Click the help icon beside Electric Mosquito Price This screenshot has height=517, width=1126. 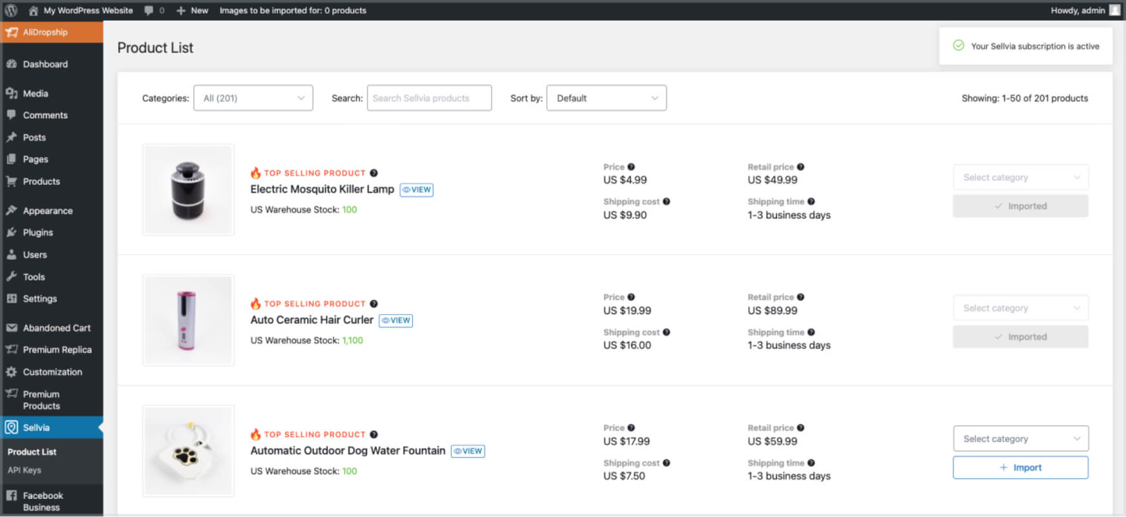[632, 167]
